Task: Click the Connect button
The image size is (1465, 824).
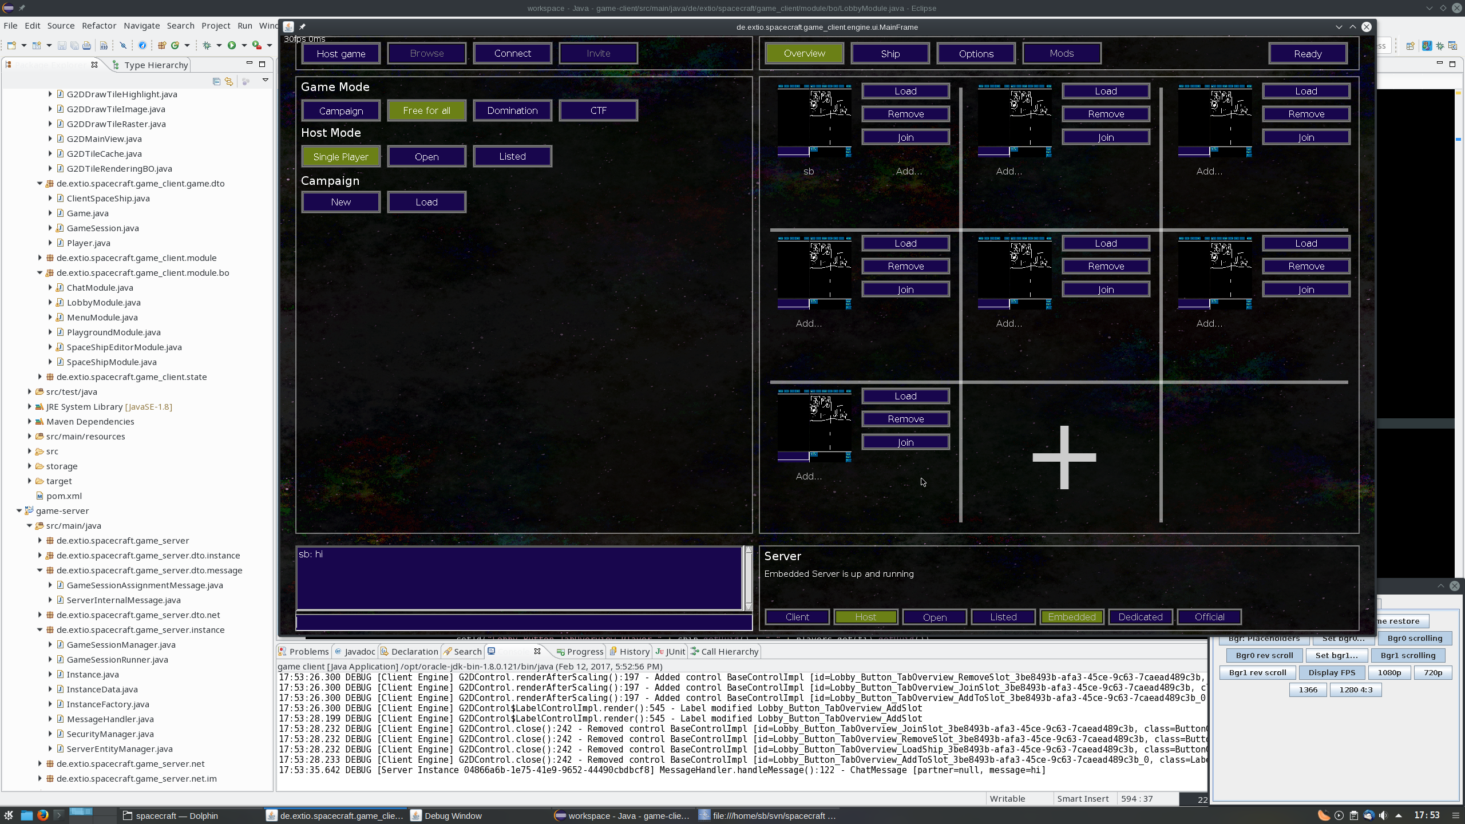Action: [x=512, y=53]
